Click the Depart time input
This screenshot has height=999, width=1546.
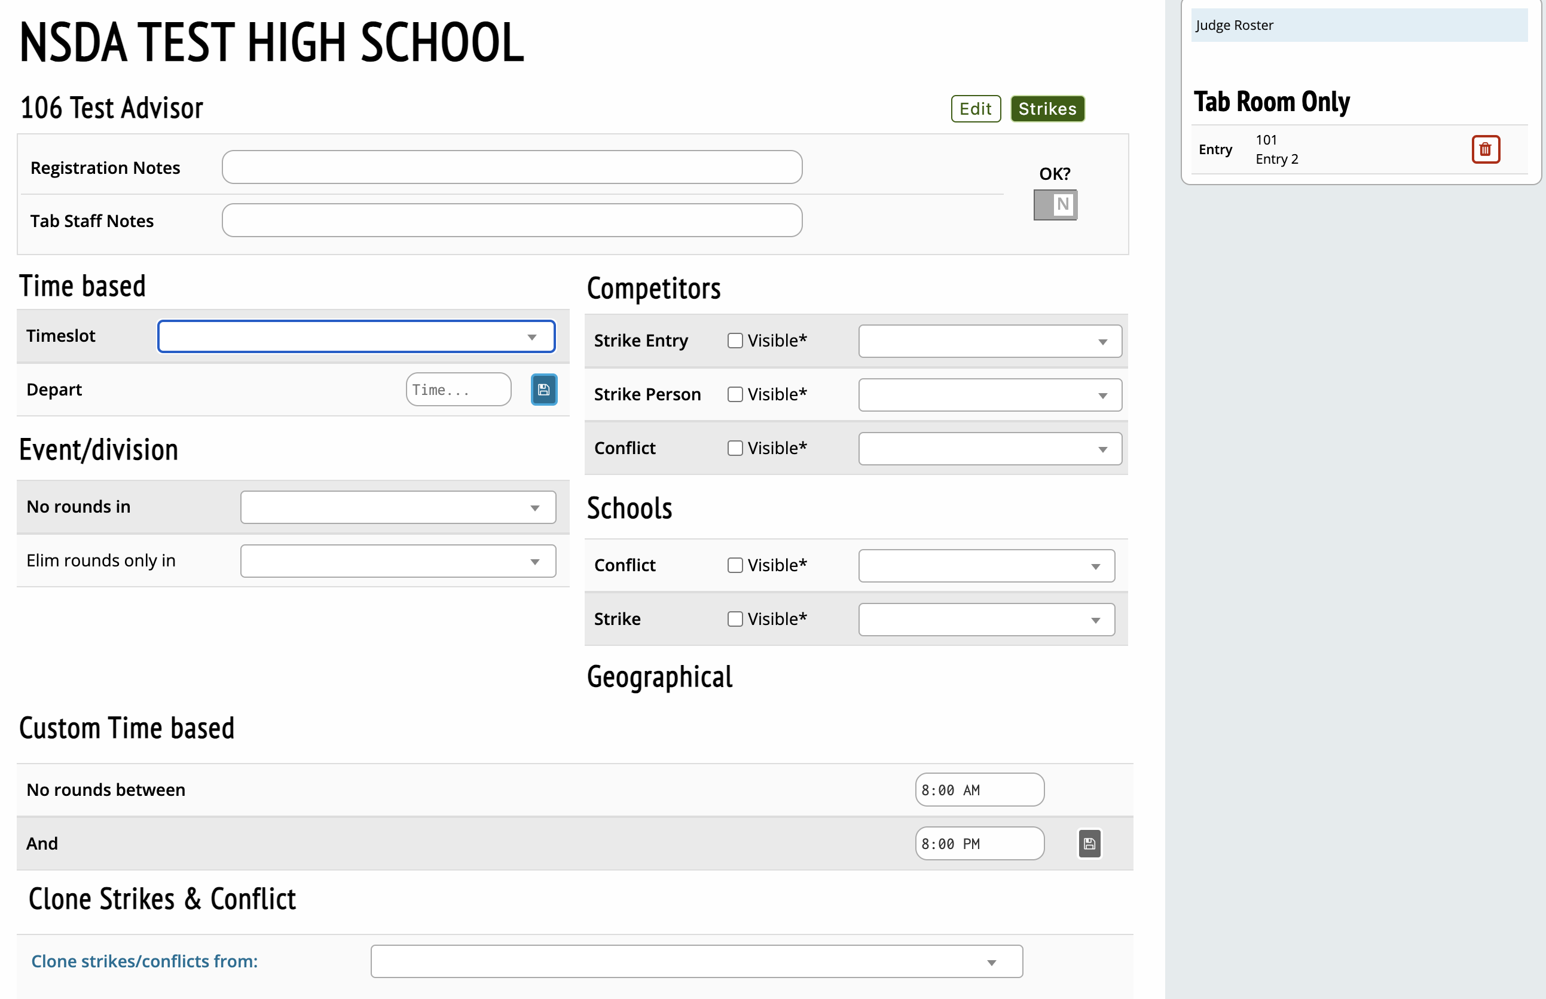457,390
